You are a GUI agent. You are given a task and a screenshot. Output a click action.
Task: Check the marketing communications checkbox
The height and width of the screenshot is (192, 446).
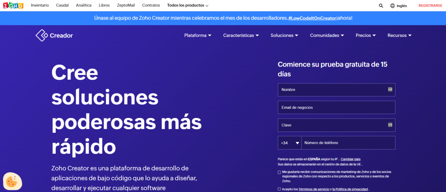coord(279,172)
